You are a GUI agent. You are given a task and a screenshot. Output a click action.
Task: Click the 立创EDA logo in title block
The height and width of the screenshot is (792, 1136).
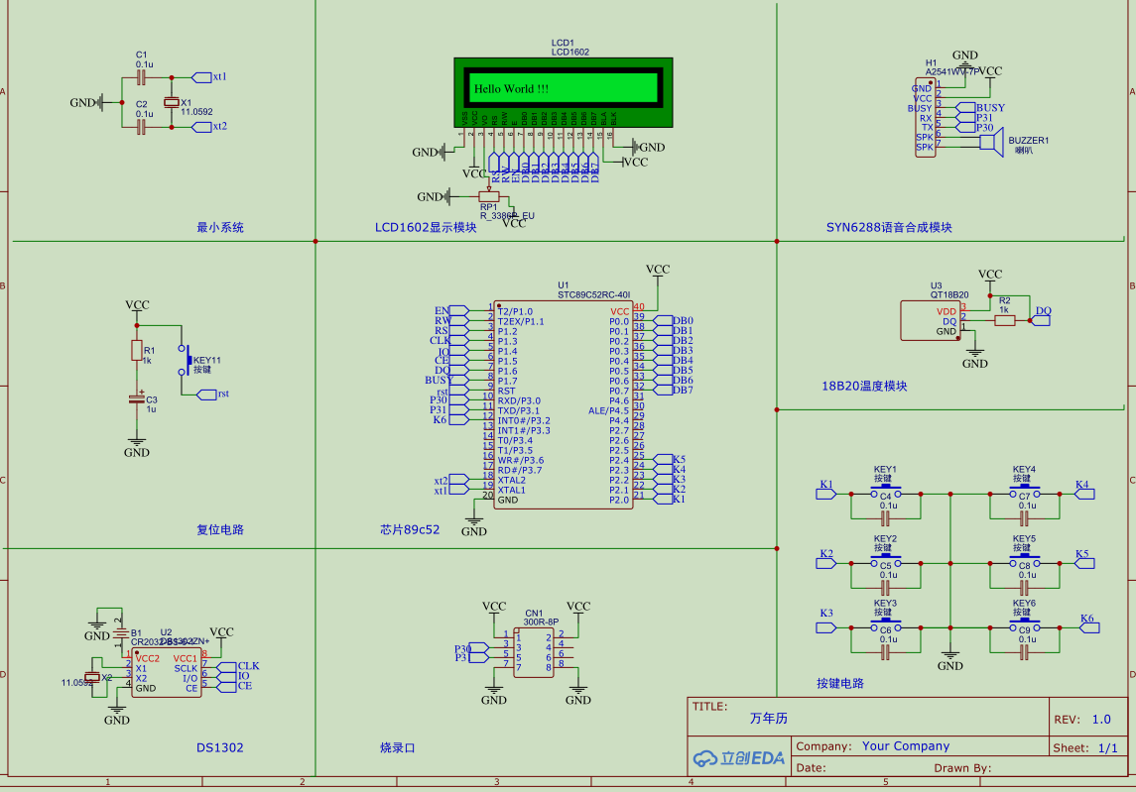point(738,758)
